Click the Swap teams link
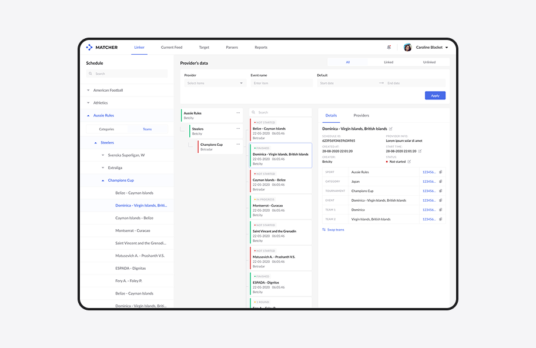536x348 pixels. [x=333, y=230]
